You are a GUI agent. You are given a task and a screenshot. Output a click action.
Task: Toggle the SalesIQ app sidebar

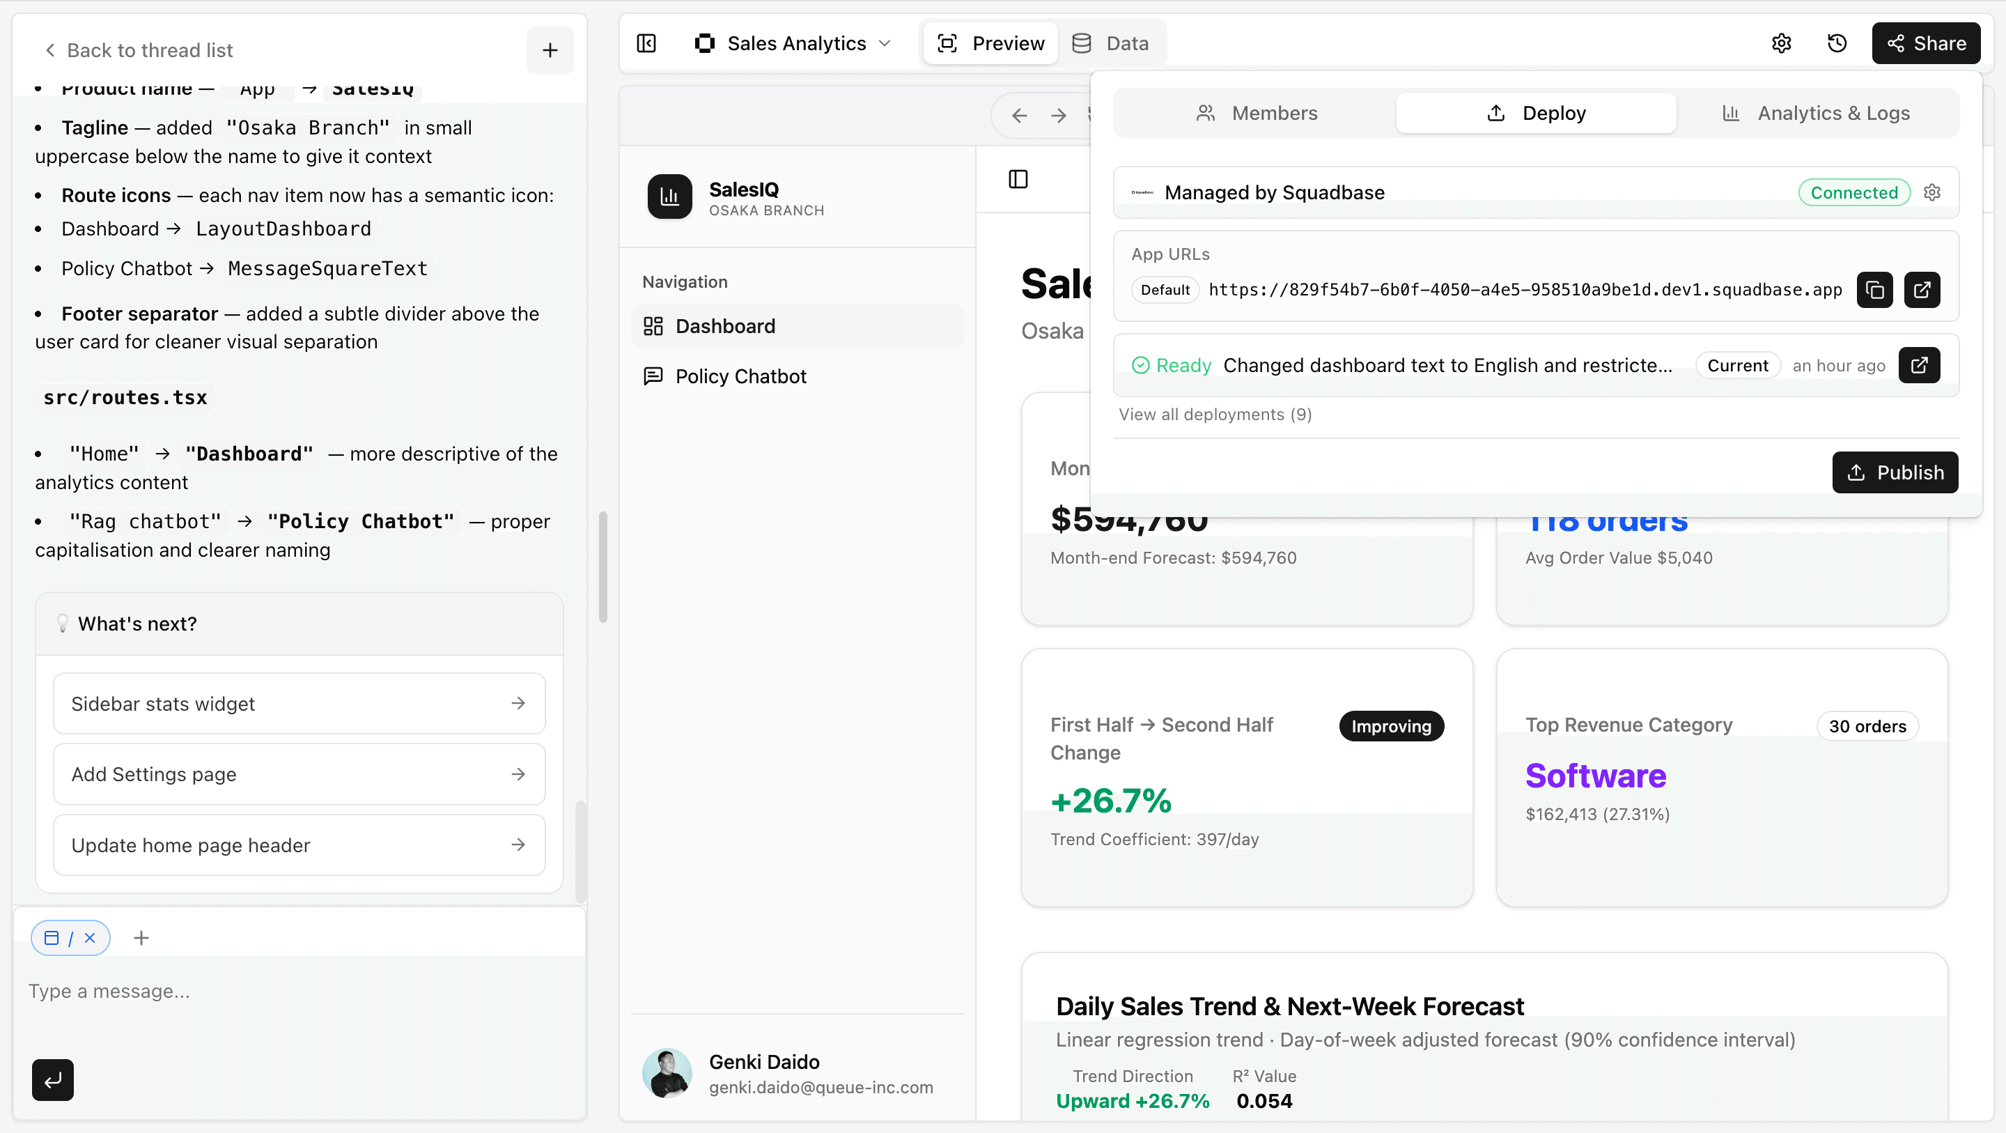pos(1018,179)
